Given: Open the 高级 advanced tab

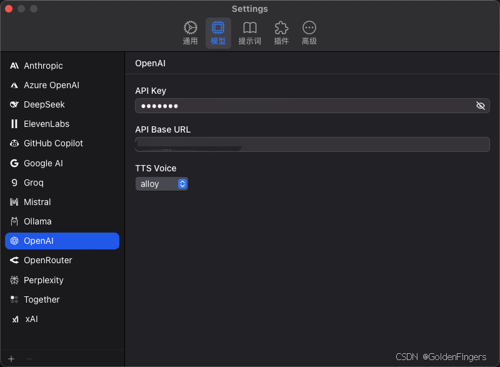Looking at the screenshot, I should 309,33.
